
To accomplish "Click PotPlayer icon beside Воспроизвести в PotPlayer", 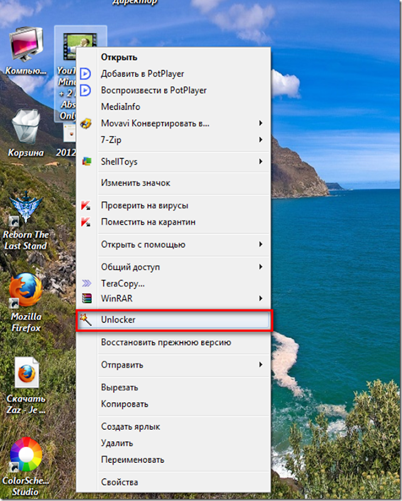I will 85,90.
